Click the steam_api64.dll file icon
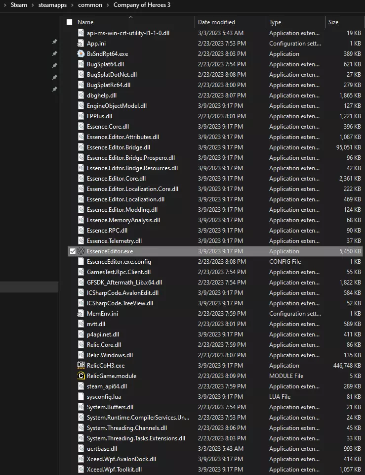The image size is (365, 475). (x=81, y=386)
